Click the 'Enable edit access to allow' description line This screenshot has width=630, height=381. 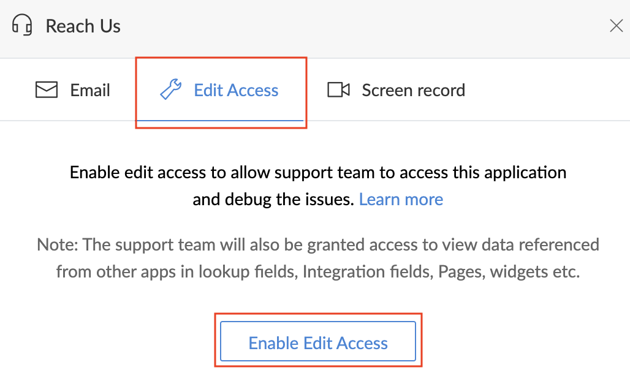[x=317, y=172]
